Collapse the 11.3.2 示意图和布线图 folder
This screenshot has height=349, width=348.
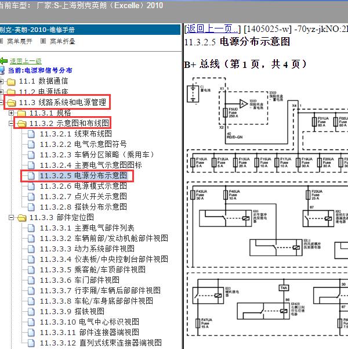click(x=11, y=123)
